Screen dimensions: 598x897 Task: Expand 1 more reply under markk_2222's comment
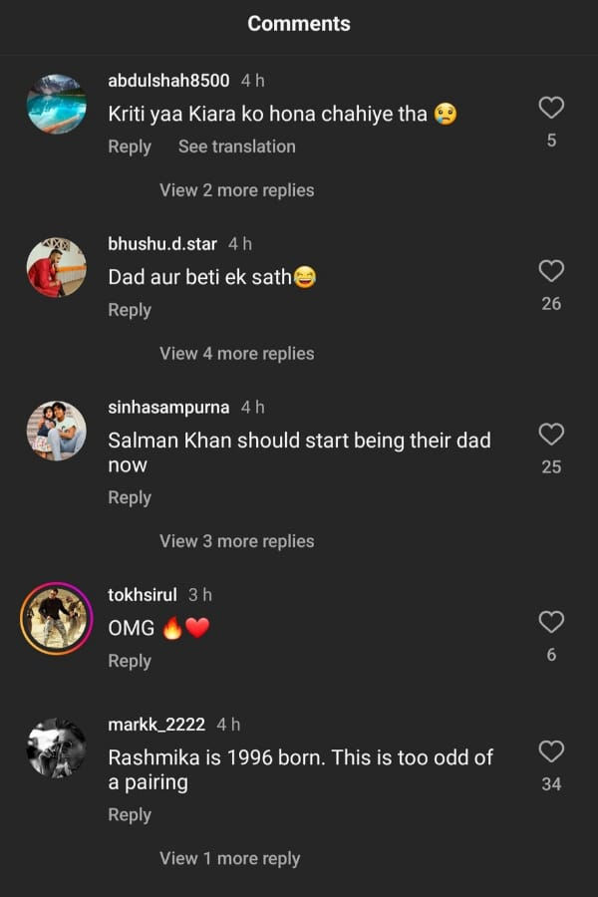(x=230, y=858)
